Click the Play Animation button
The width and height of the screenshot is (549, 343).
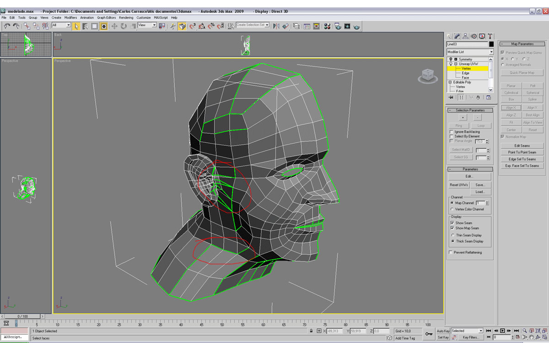(x=502, y=331)
